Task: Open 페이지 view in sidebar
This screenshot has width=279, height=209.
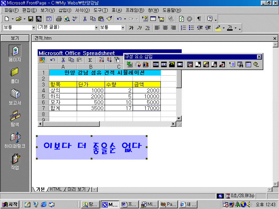Action: [x=15, y=54]
